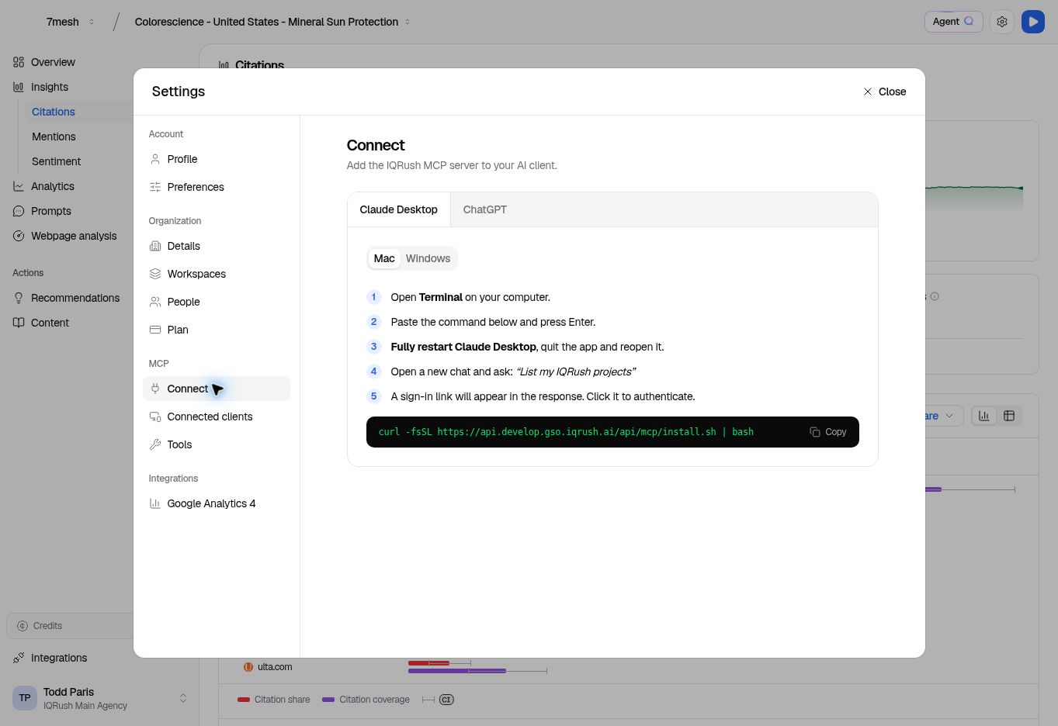Open Google Analytics 4 integration
The width and height of the screenshot is (1058, 726).
(x=216, y=503)
